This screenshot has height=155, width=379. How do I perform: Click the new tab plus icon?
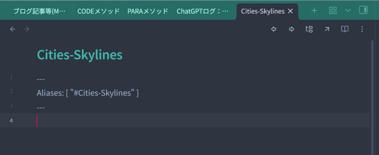[314, 11]
